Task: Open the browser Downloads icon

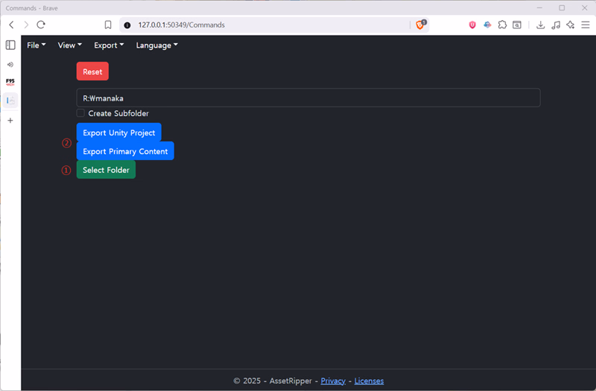Action: tap(541, 25)
